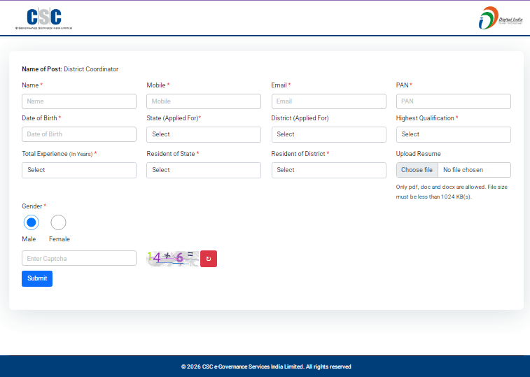
Task: Click the PAN text field
Action: click(453, 101)
